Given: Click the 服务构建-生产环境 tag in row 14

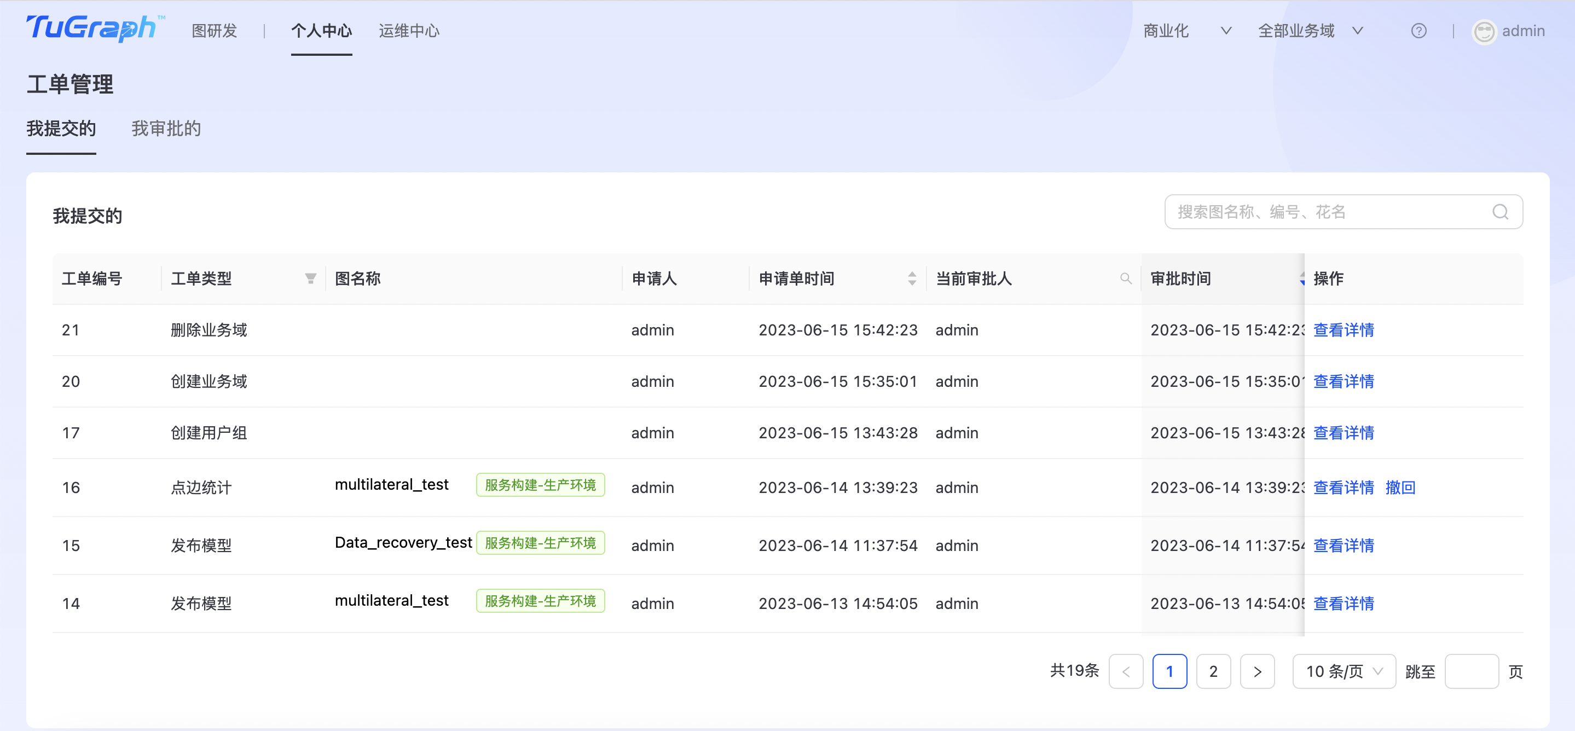Looking at the screenshot, I should tap(541, 601).
